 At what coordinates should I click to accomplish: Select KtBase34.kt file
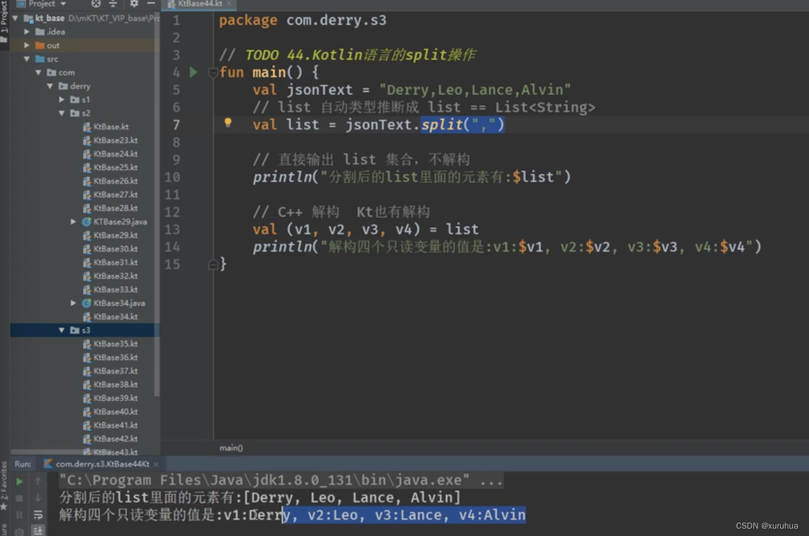(x=110, y=317)
